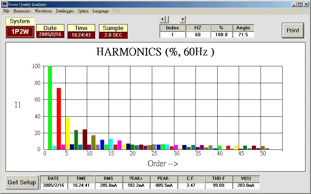The width and height of the screenshot is (311, 194).
Task: Click the right arrow of harmonic index scrollbar
Action: point(183,19)
